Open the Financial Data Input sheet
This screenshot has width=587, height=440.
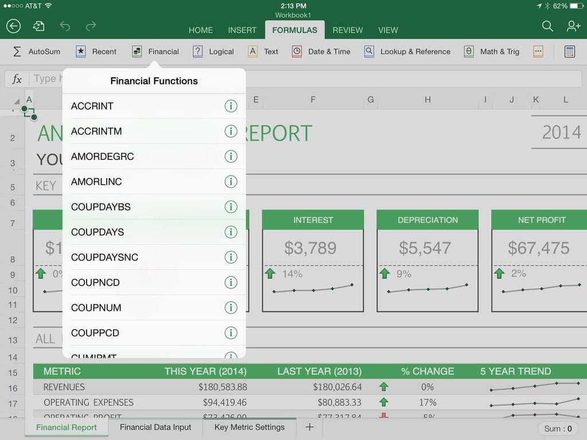coord(155,427)
